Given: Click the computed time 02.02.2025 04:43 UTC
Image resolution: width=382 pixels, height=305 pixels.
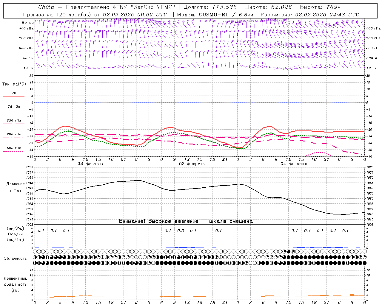Looking at the screenshot, I should 327,14.
